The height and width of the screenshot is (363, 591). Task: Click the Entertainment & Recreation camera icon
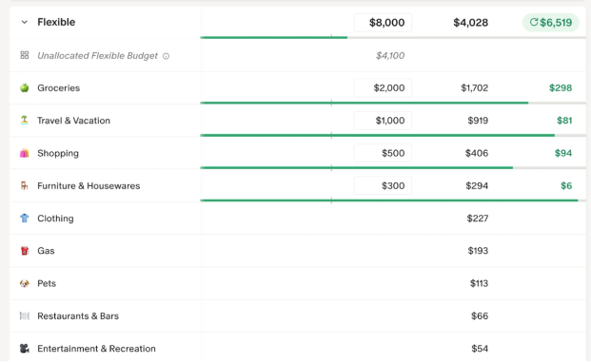tap(25, 349)
